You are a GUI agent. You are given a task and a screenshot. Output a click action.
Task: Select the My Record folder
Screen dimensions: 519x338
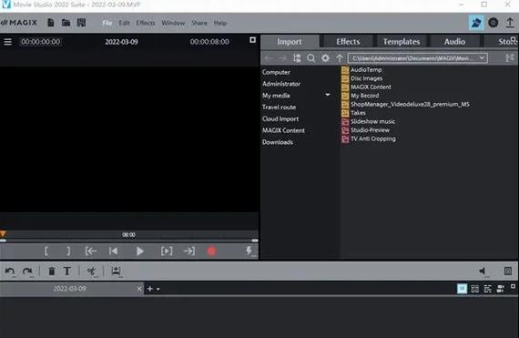coord(361,96)
